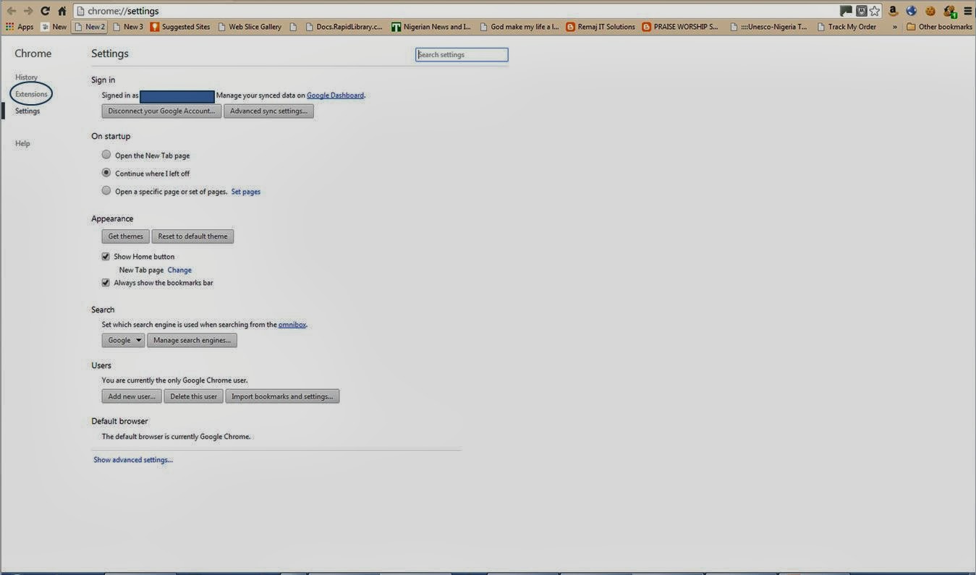The height and width of the screenshot is (575, 976).
Task: Focus the Search settings field
Action: pyautogui.click(x=462, y=54)
